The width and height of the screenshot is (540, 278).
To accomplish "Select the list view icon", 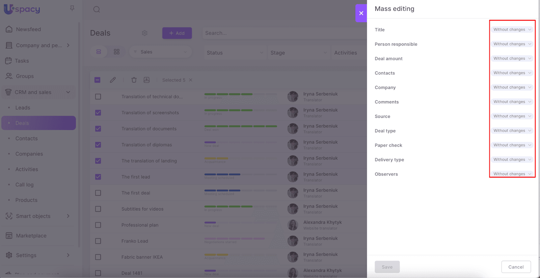I will [99, 52].
